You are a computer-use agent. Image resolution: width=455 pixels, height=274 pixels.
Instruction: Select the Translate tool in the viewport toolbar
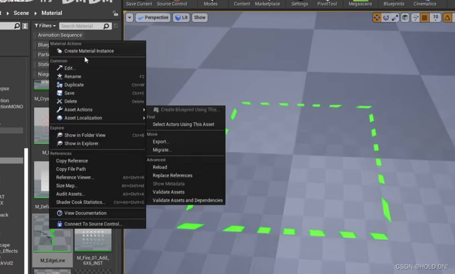click(x=377, y=17)
